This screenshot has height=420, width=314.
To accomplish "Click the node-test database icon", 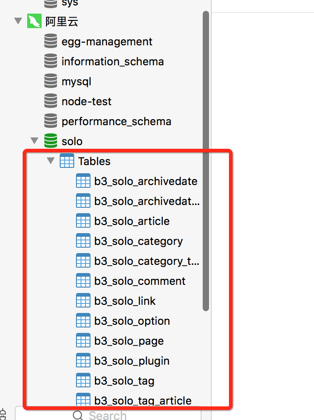I will [x=51, y=101].
